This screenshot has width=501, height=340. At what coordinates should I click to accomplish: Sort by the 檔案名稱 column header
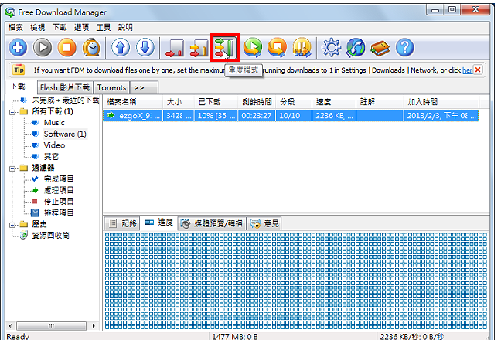[x=133, y=102]
